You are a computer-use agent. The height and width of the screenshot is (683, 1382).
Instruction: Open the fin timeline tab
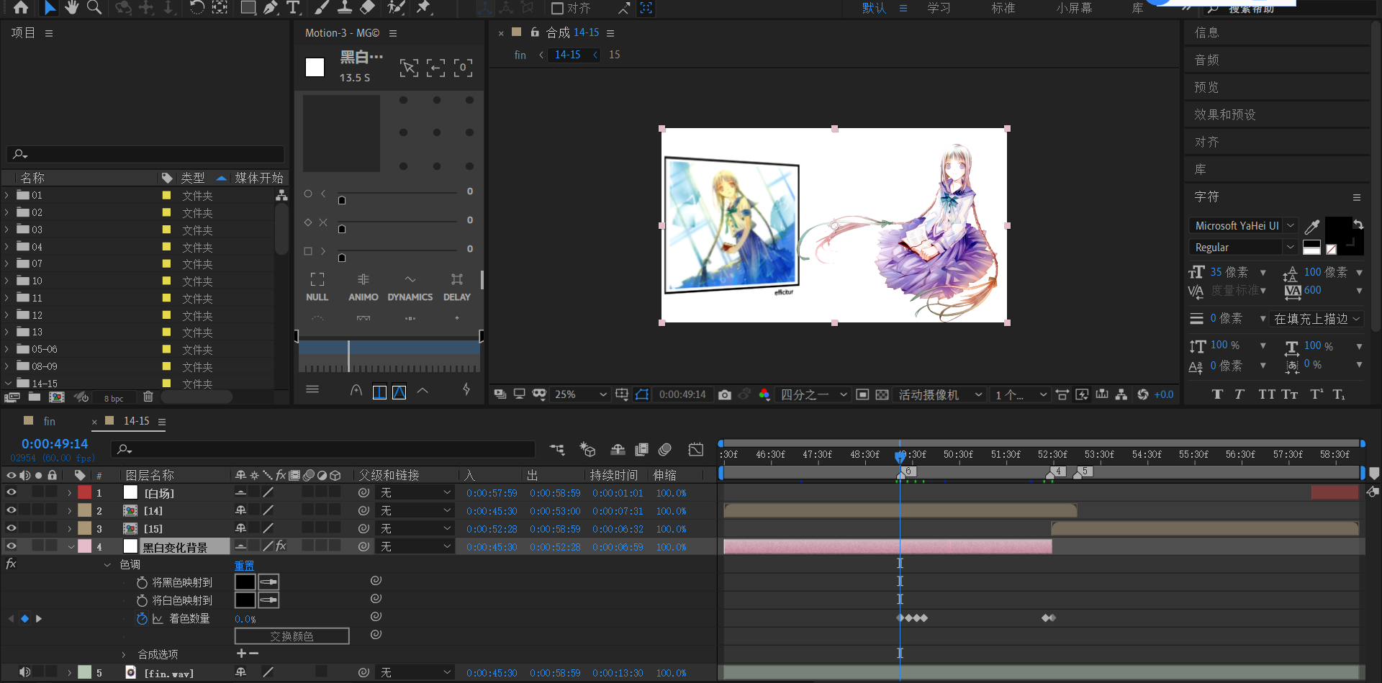49,421
